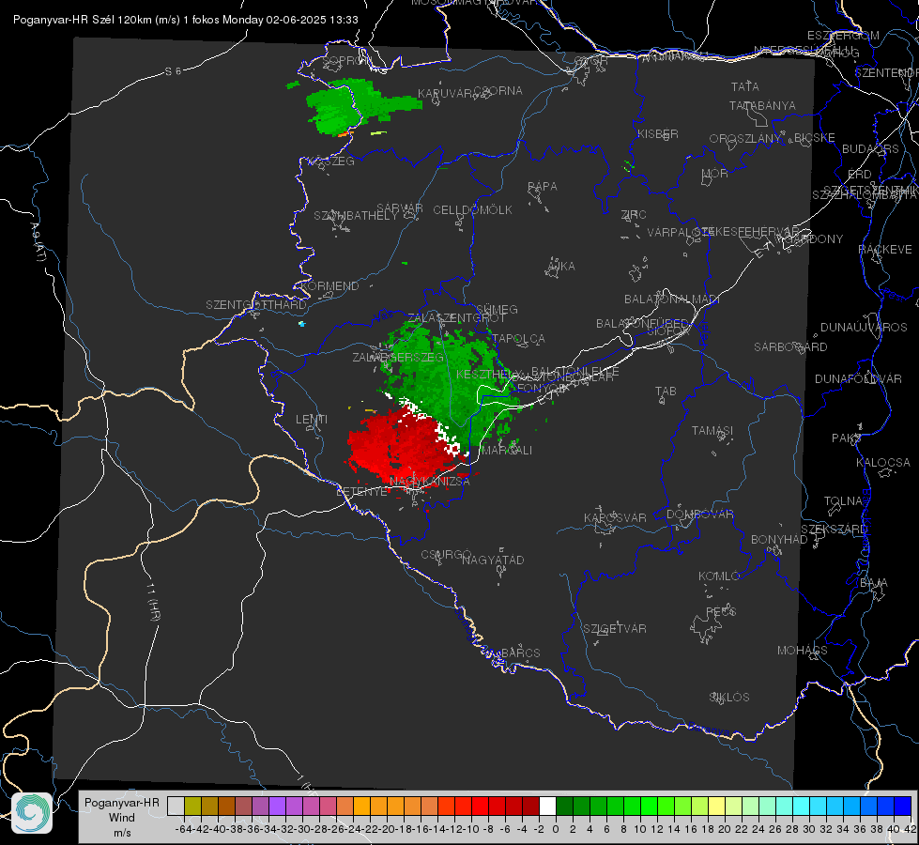919x845 pixels.
Task: Select the BARCS label near the border
Action: point(520,653)
